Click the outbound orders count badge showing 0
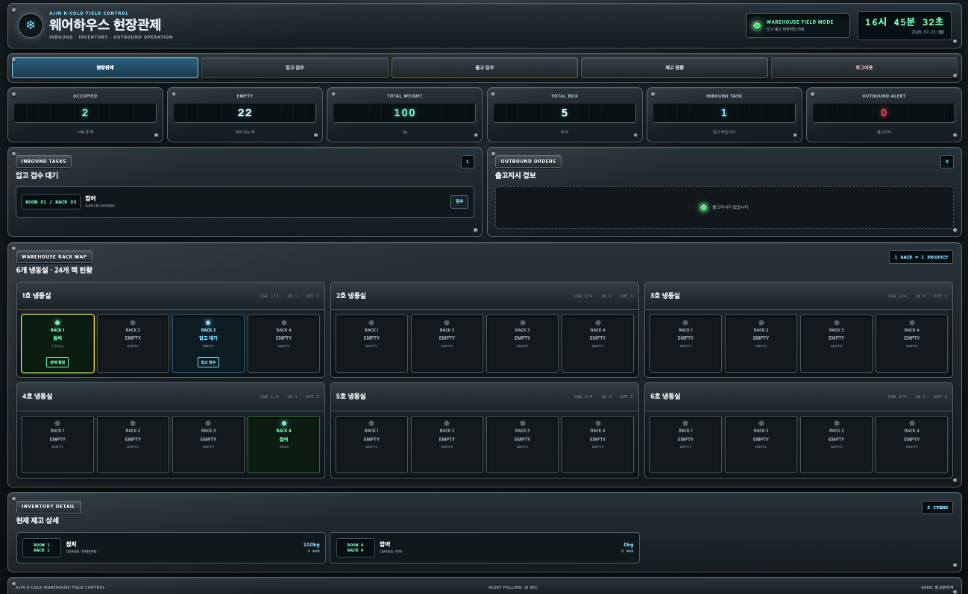Screen dimensions: 968x594 pos(947,161)
